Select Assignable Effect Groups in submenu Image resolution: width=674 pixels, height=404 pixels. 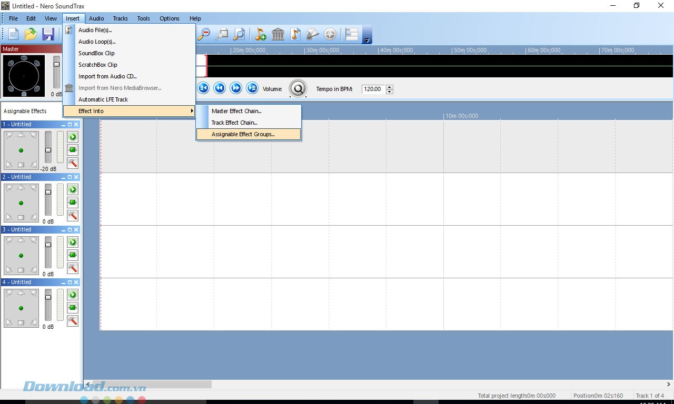243,134
